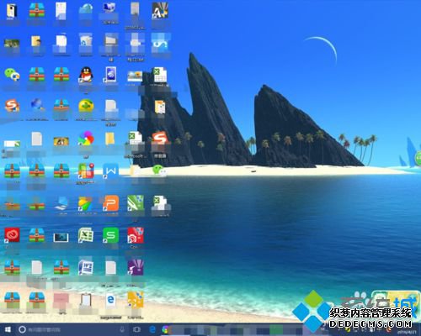Open the QQ penguin desktop icon
The width and height of the screenshot is (421, 336).
[86, 75]
